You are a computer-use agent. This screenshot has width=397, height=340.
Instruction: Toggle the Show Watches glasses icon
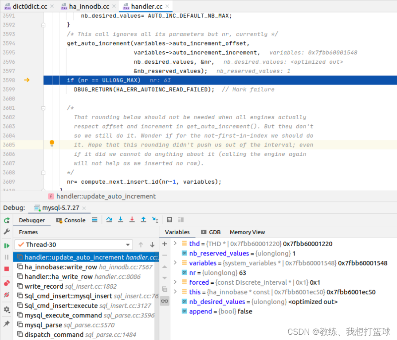[165, 301]
